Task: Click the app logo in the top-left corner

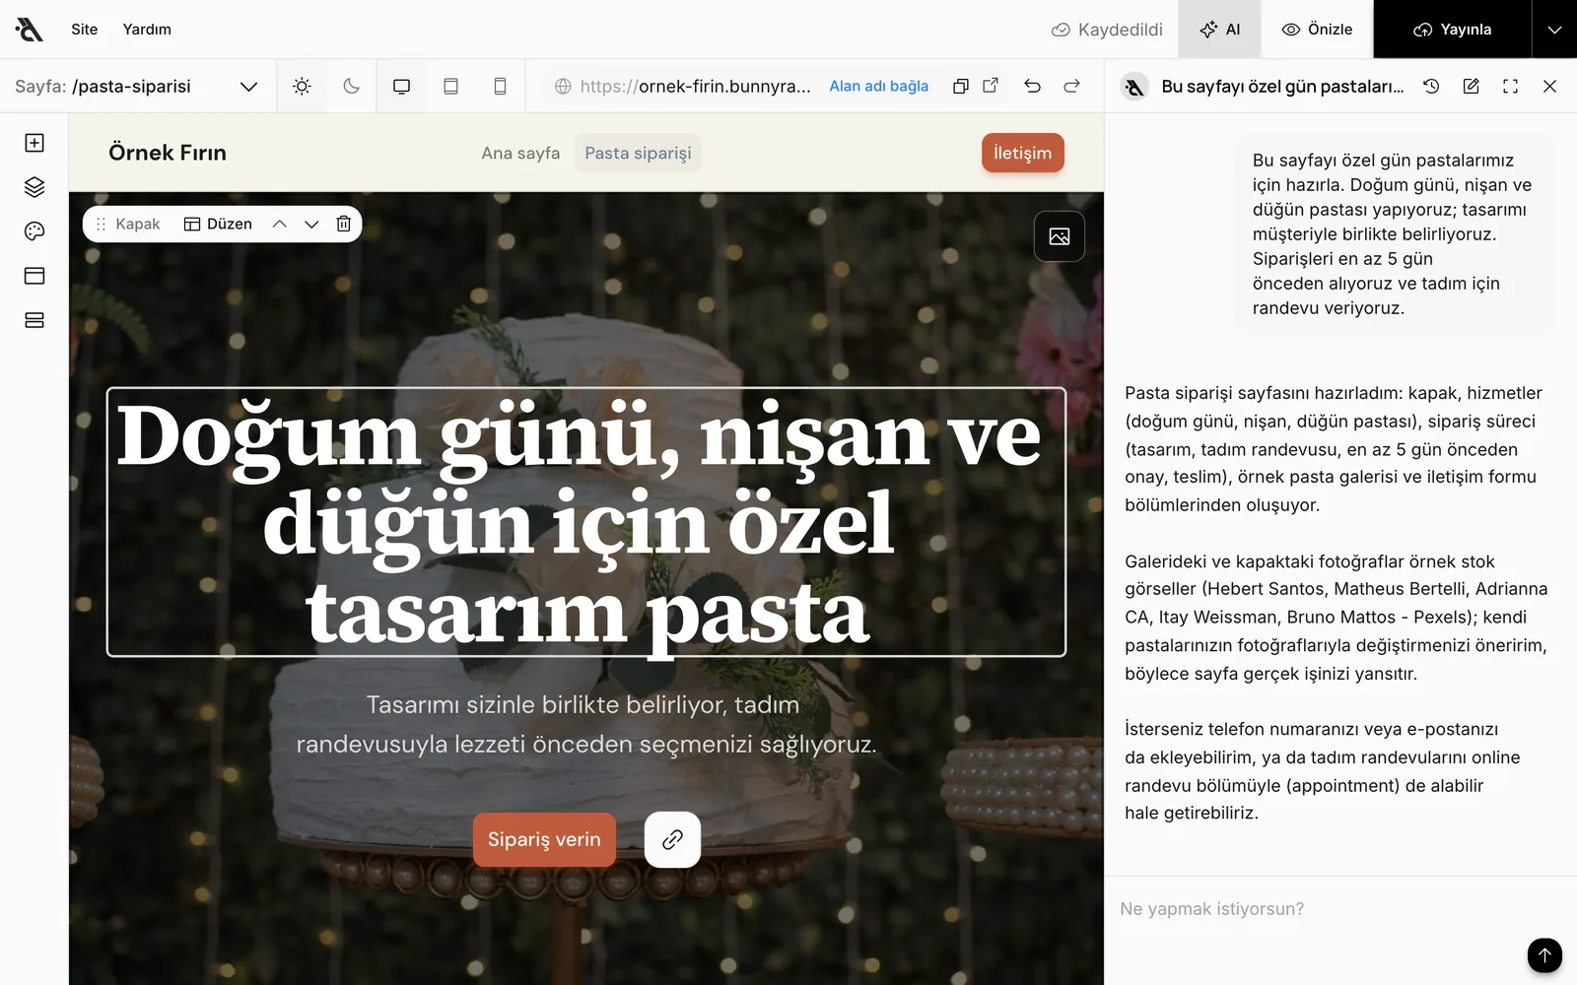Action: click(29, 30)
